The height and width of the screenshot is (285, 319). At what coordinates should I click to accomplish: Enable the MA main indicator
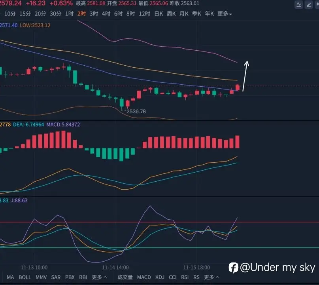click(10, 277)
